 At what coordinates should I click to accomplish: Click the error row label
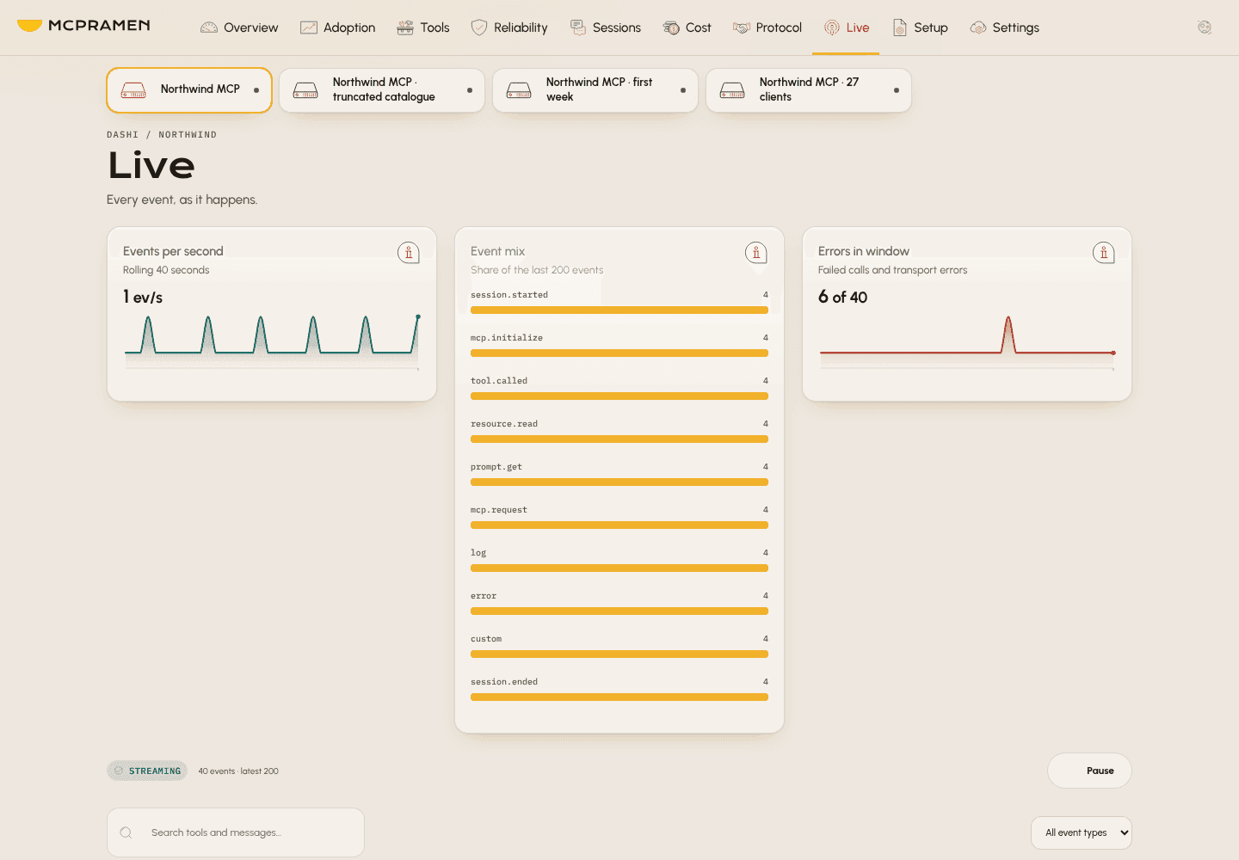coord(484,596)
